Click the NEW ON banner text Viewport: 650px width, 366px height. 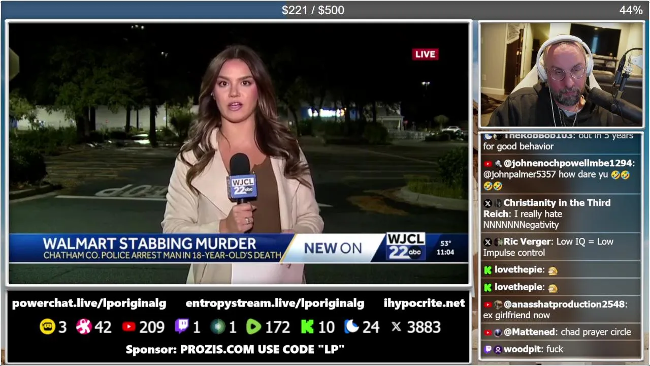pos(333,248)
